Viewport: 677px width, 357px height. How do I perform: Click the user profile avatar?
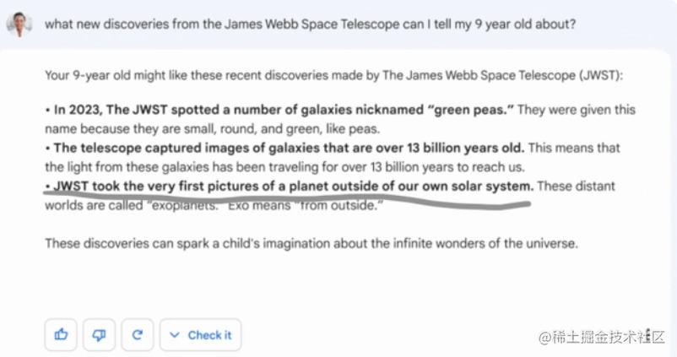point(19,24)
